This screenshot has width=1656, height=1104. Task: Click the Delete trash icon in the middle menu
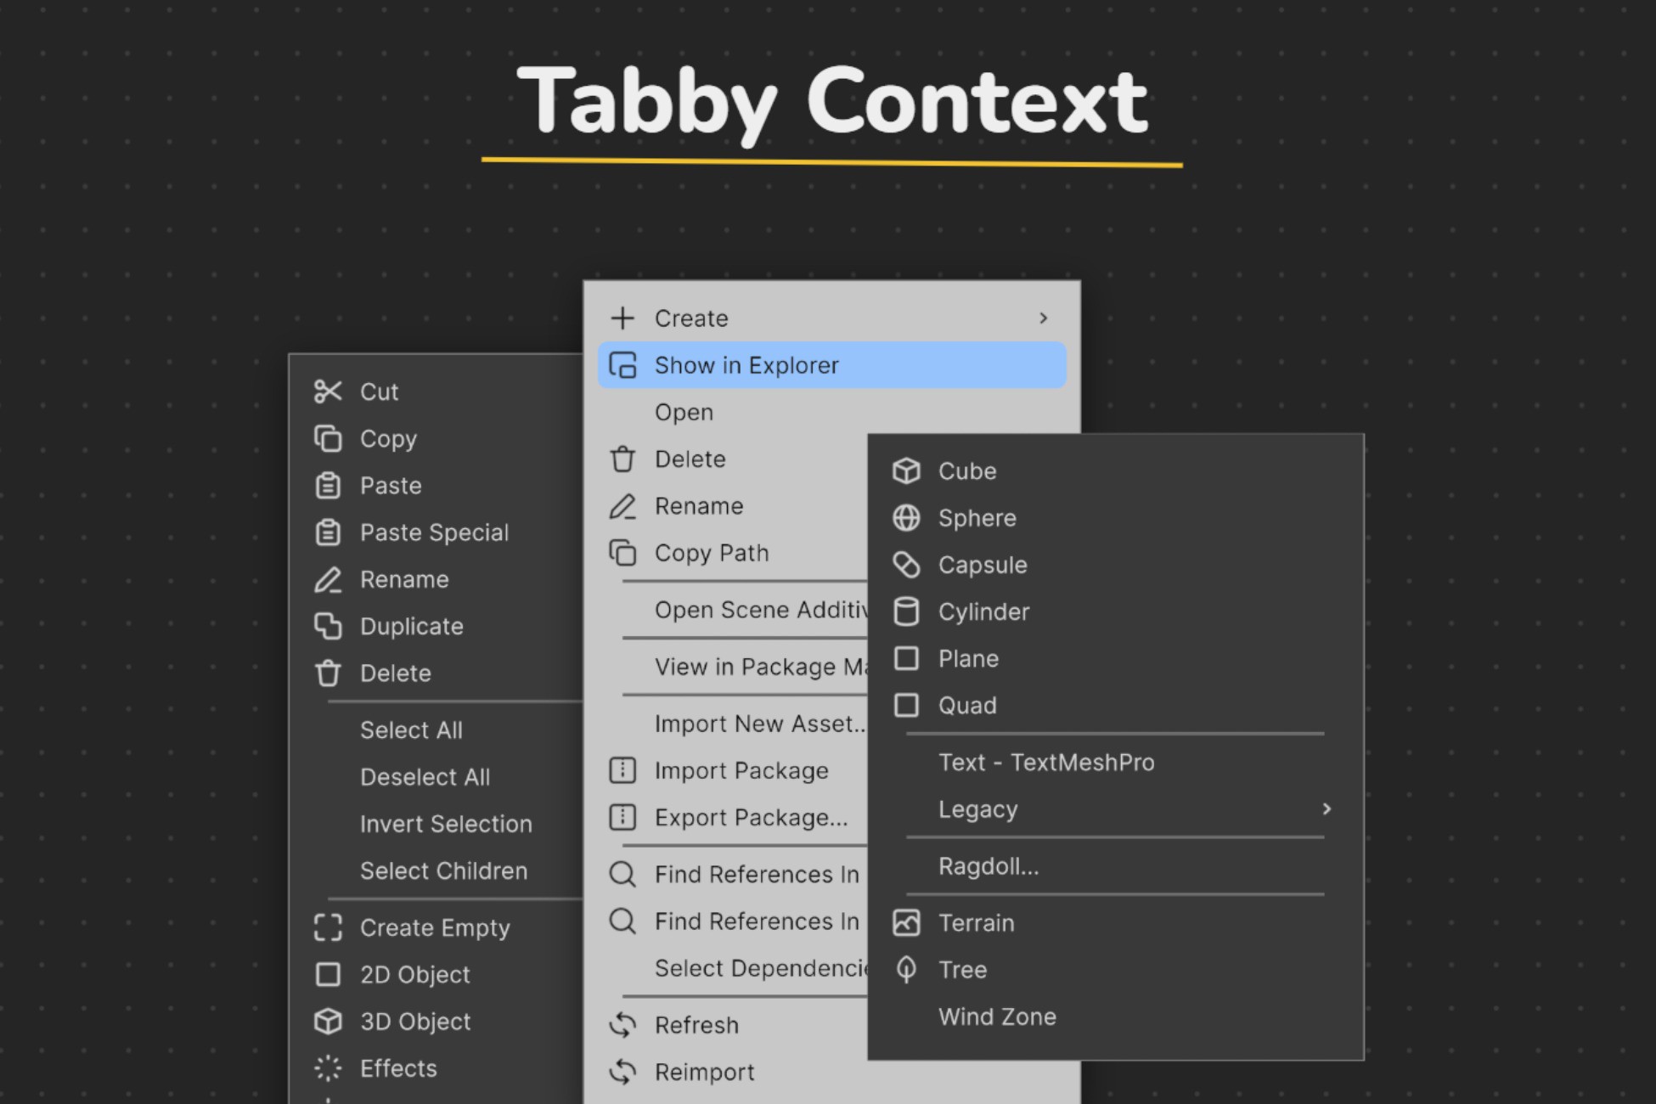tap(622, 459)
